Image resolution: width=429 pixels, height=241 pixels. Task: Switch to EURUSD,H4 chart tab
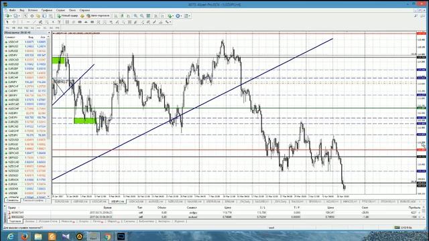point(62,202)
